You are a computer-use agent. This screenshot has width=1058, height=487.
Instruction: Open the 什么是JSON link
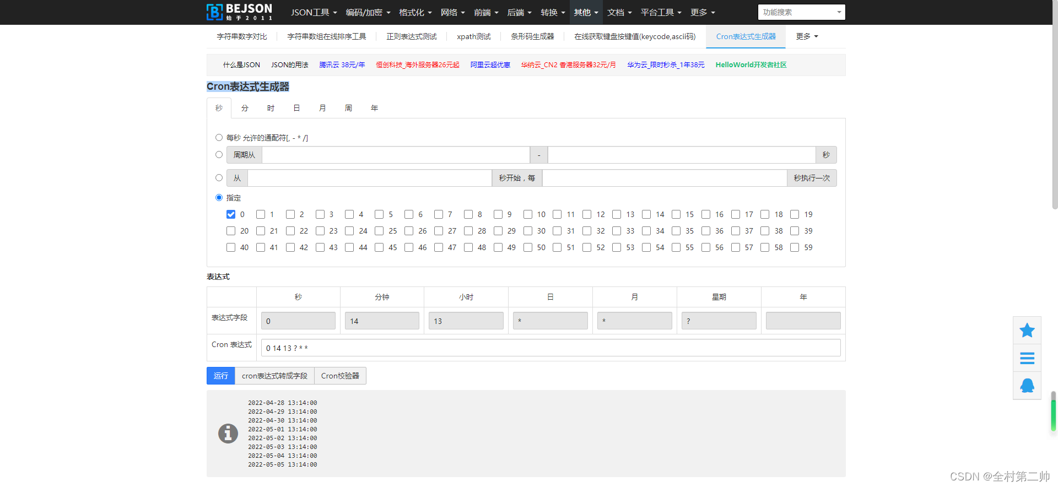(241, 65)
